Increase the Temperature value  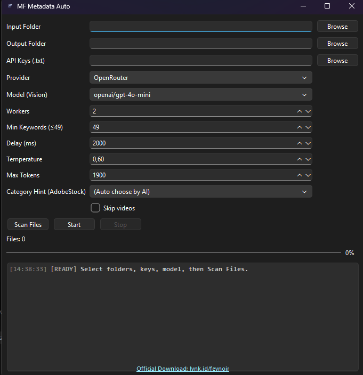[x=300, y=159]
